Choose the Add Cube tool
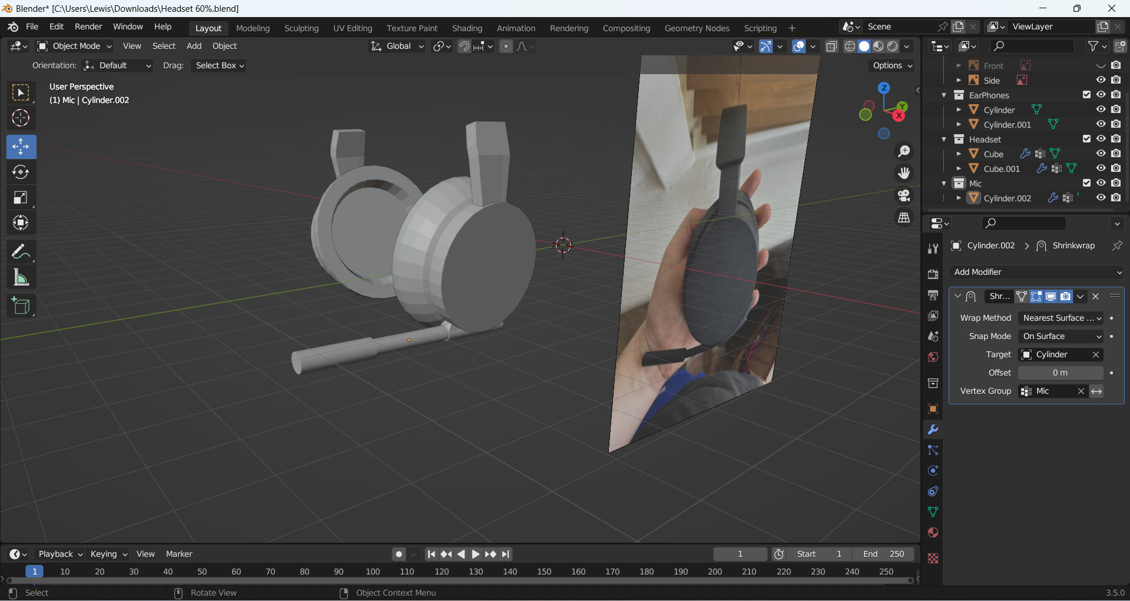The height and width of the screenshot is (601, 1130). click(21, 306)
